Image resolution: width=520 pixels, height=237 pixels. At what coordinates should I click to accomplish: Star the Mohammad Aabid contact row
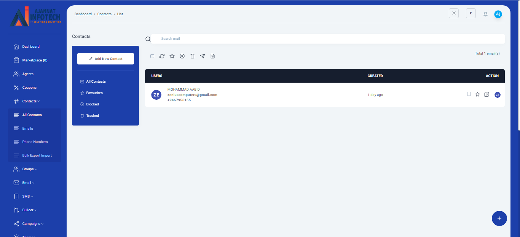tap(477, 94)
